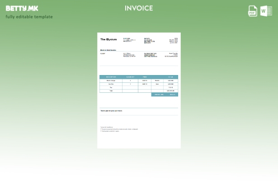Select the client address block
This screenshot has height=181, width=278.
[x=129, y=55]
